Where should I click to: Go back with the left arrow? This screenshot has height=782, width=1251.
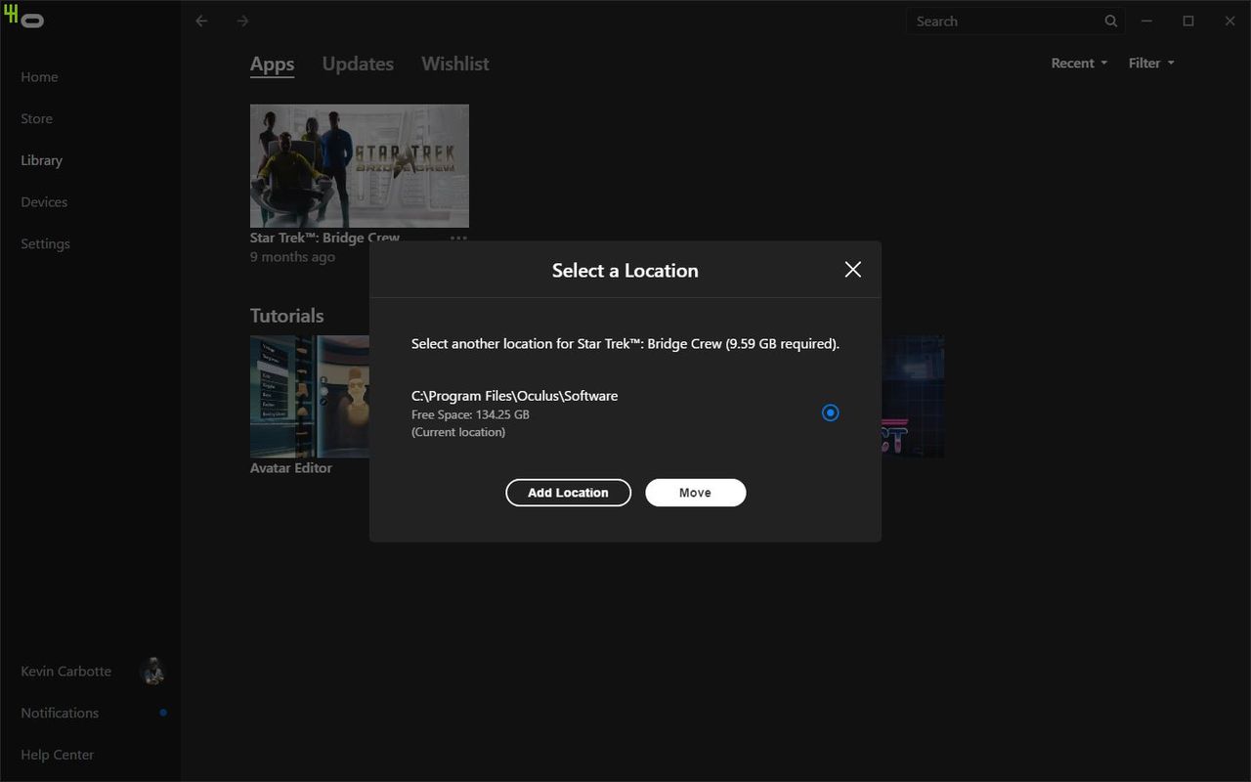201,21
